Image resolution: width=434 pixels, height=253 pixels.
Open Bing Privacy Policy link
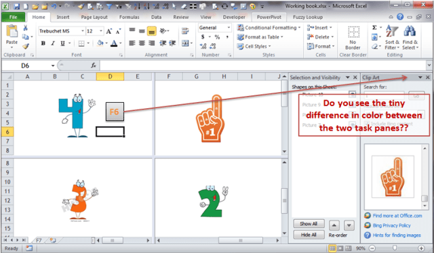391,225
